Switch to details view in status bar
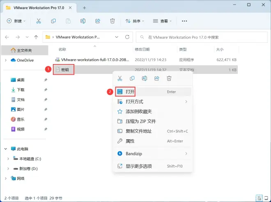 pos(259,198)
